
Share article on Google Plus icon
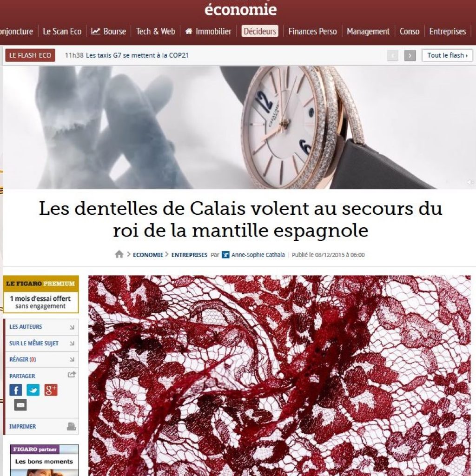tap(51, 390)
